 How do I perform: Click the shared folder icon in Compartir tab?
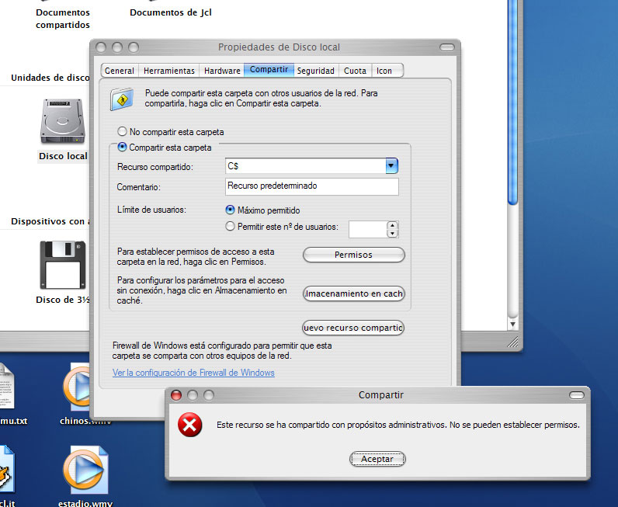[x=121, y=98]
